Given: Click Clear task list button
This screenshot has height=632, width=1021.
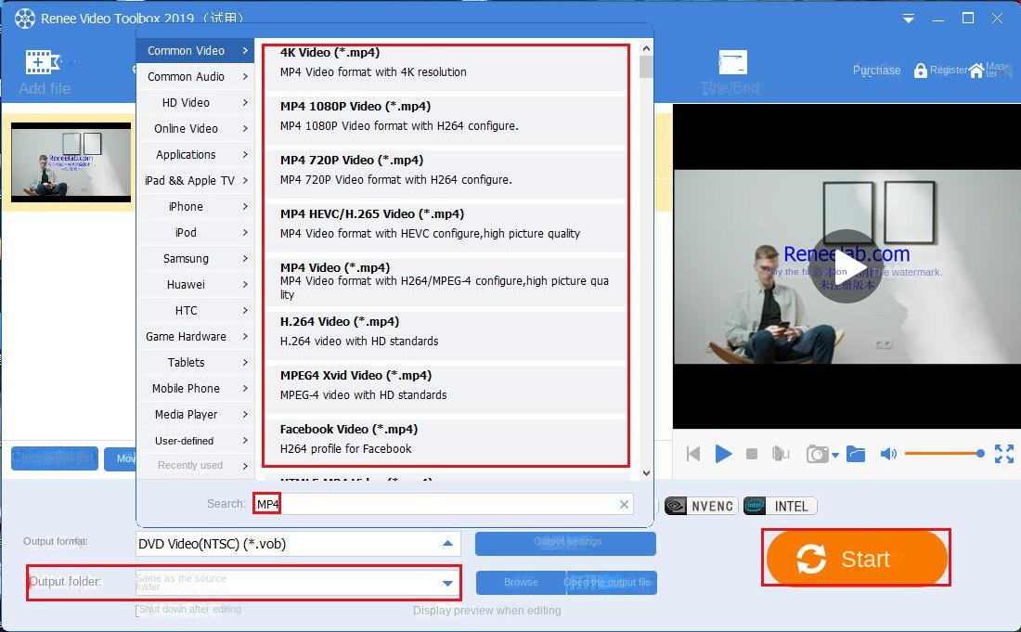Looking at the screenshot, I should [x=55, y=458].
